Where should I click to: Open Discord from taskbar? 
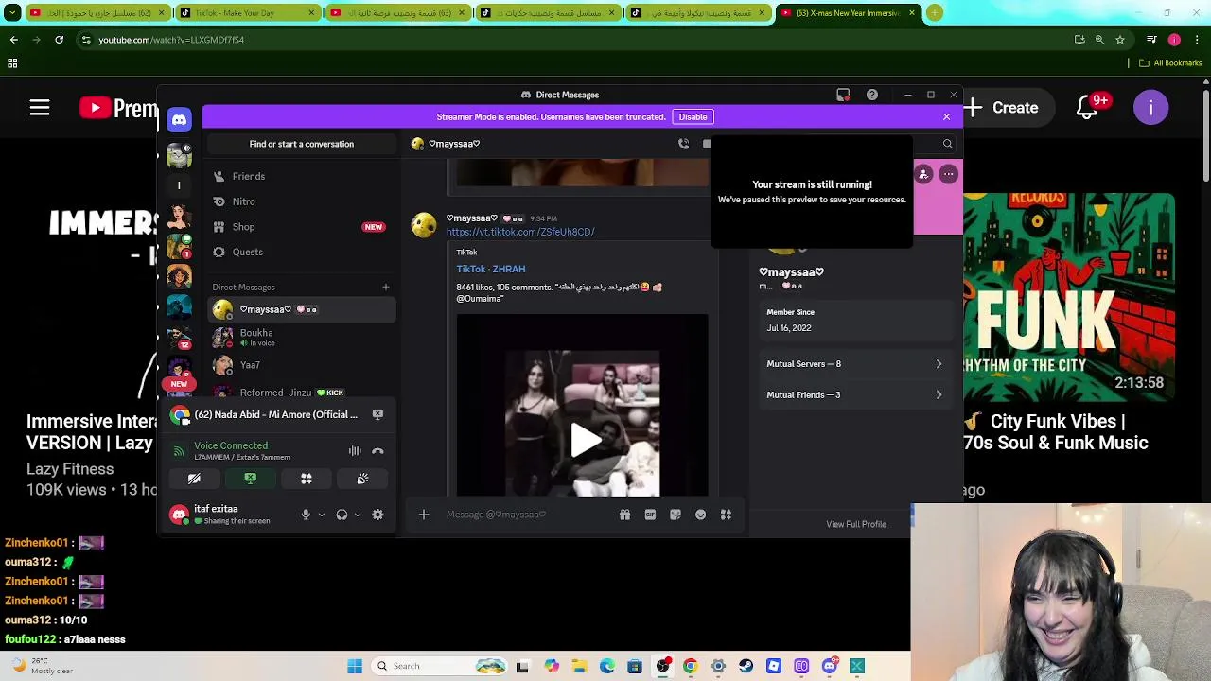click(x=830, y=666)
